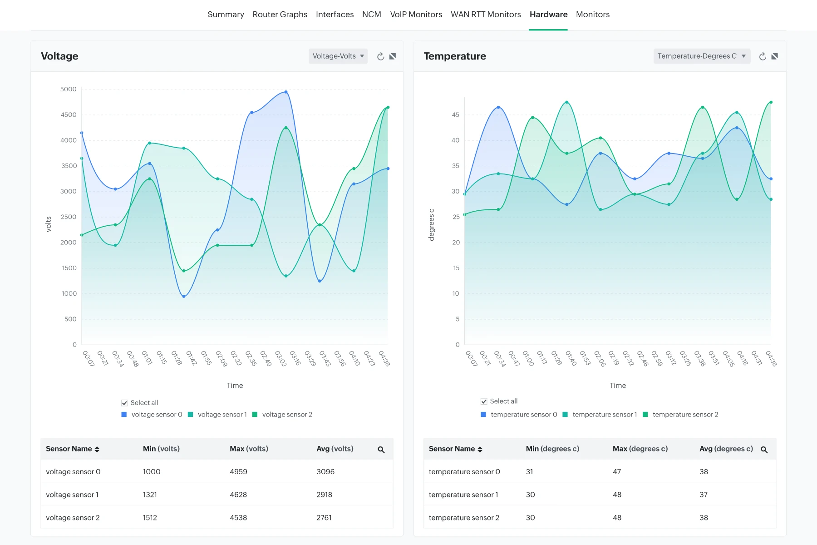Click voltage sensor 0 blue legend swatch
The image size is (817, 545).
pyautogui.click(x=124, y=415)
